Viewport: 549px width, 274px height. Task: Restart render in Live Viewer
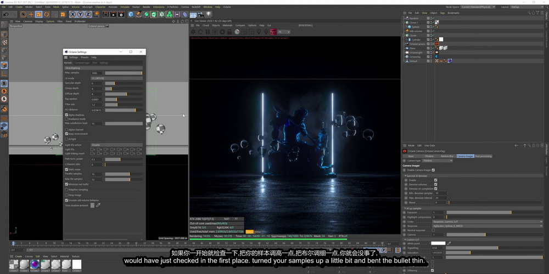coord(200,32)
